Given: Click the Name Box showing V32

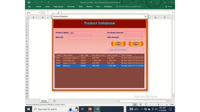Looking at the screenshot, I should [x=32, y=13].
